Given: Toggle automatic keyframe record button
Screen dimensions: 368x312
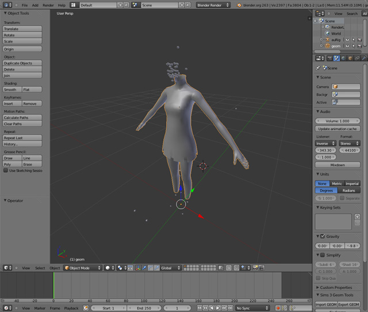Looking at the screenshot, I should click(x=278, y=308).
